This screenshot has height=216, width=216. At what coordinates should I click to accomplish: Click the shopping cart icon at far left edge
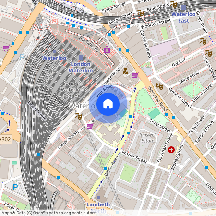click(6, 48)
